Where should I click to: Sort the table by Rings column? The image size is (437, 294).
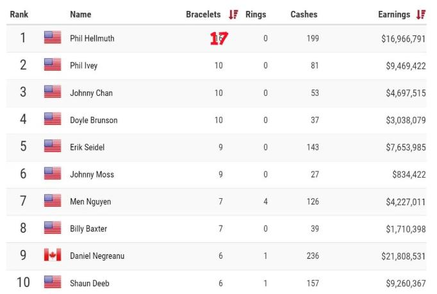click(256, 15)
